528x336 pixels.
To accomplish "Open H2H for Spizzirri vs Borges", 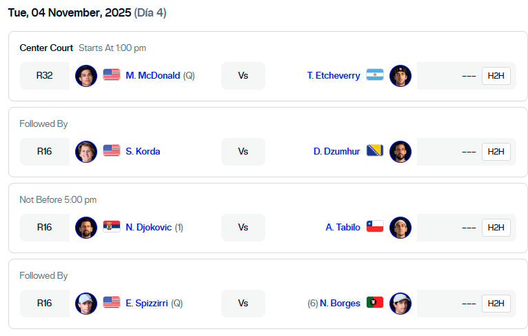I will point(496,304).
